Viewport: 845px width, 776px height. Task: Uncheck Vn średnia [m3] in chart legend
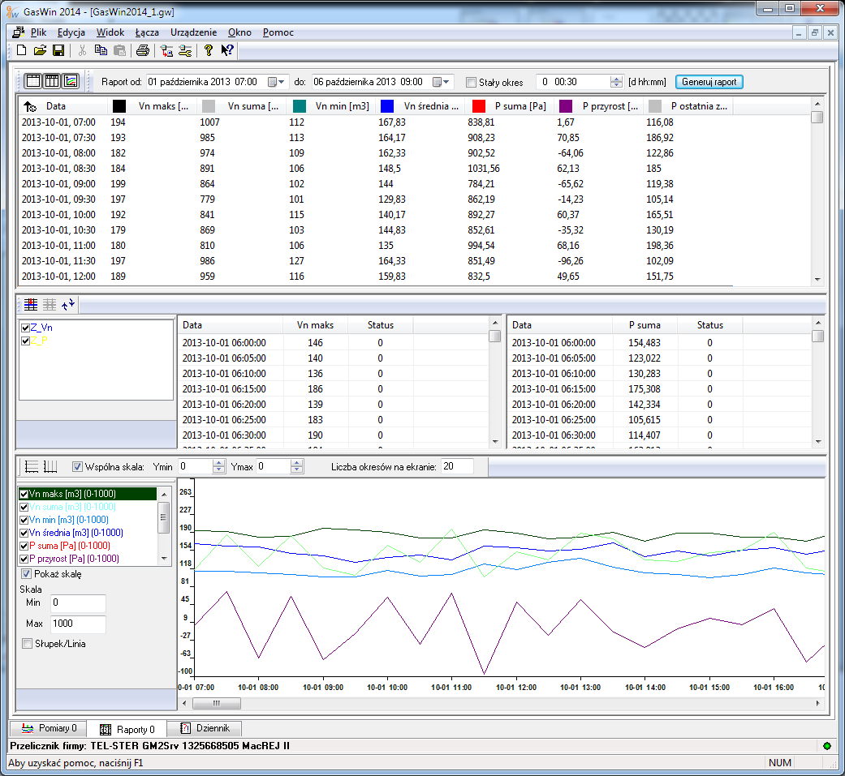(x=24, y=533)
